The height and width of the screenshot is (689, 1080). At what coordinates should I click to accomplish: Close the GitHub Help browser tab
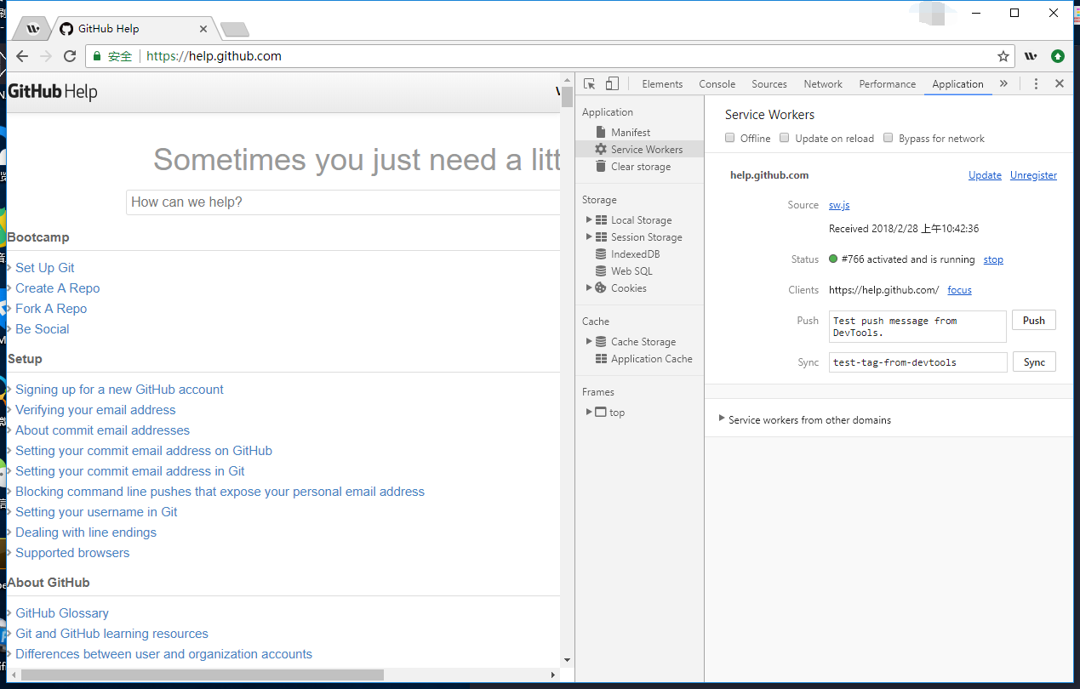(x=203, y=29)
